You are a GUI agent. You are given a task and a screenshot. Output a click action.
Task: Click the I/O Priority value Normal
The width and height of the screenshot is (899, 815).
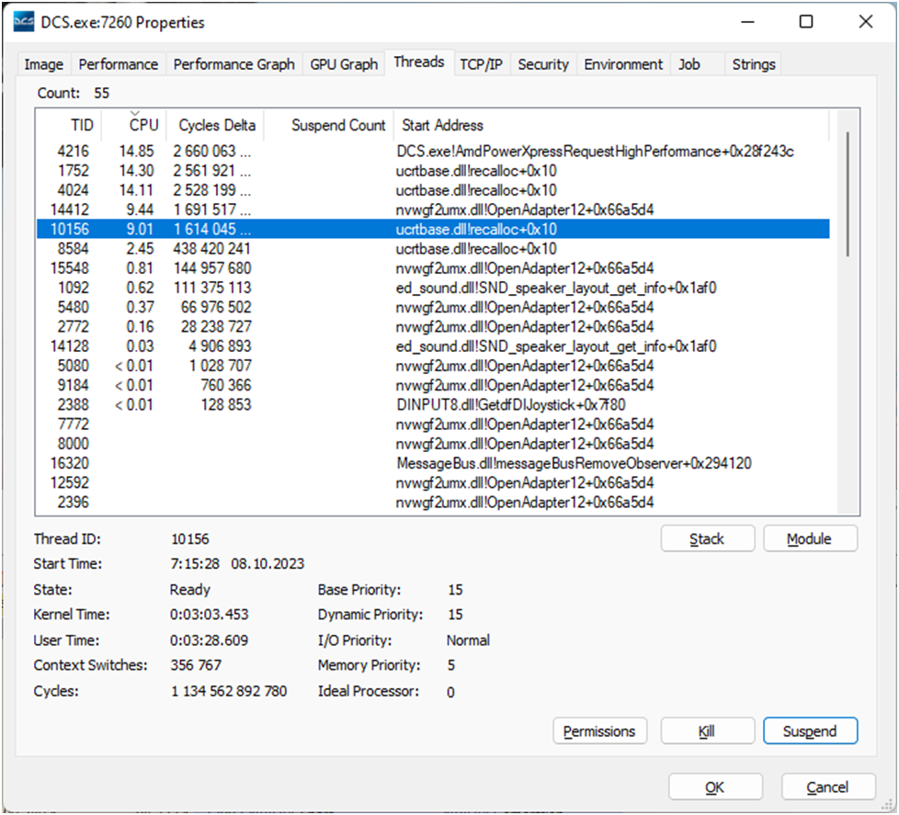tap(468, 640)
